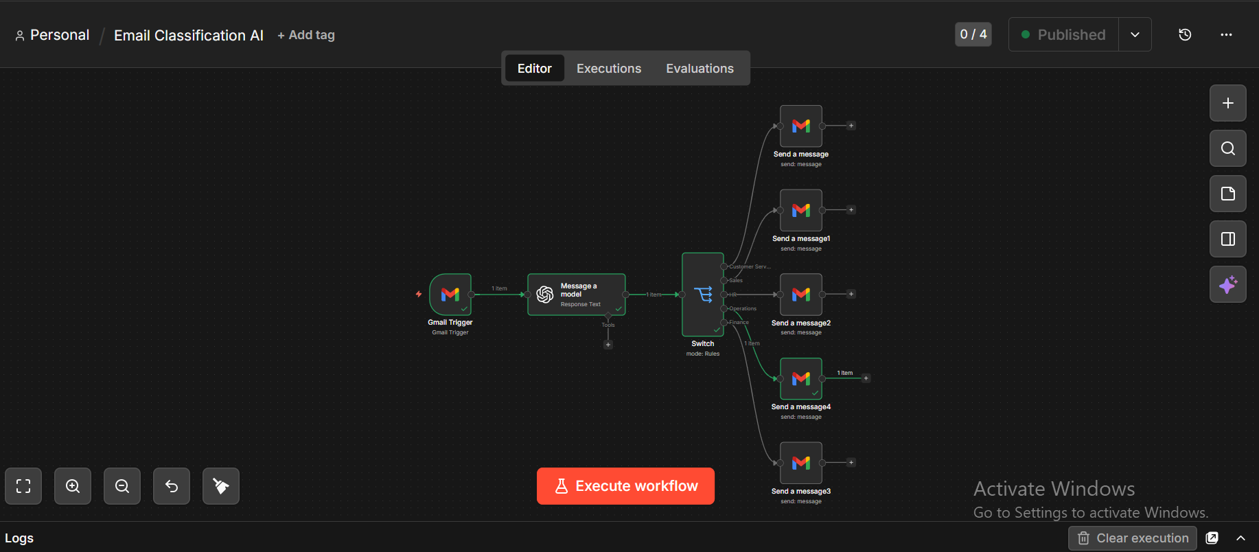Zoom in on the canvas
Screen dimensions: 1259x552
click(73, 486)
